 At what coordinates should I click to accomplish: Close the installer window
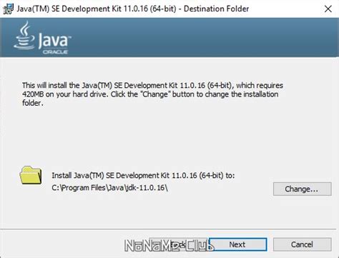328,9
